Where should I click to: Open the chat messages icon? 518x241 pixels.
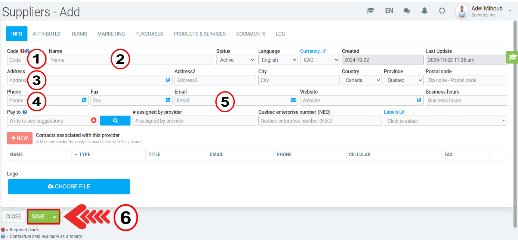point(407,11)
